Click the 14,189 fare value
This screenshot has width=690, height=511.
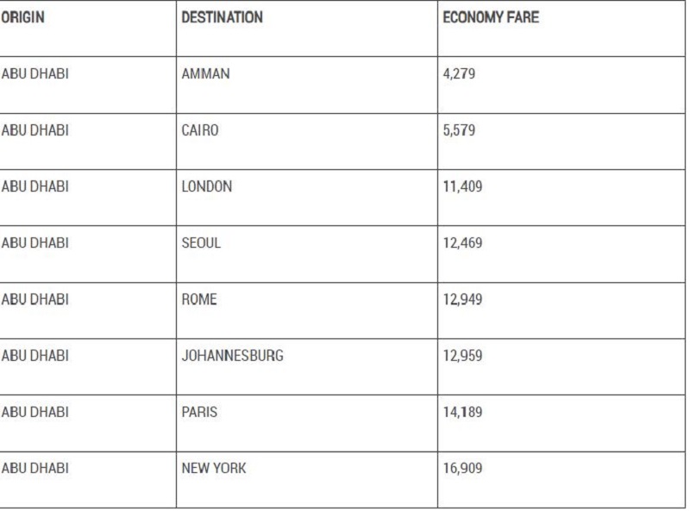462,412
